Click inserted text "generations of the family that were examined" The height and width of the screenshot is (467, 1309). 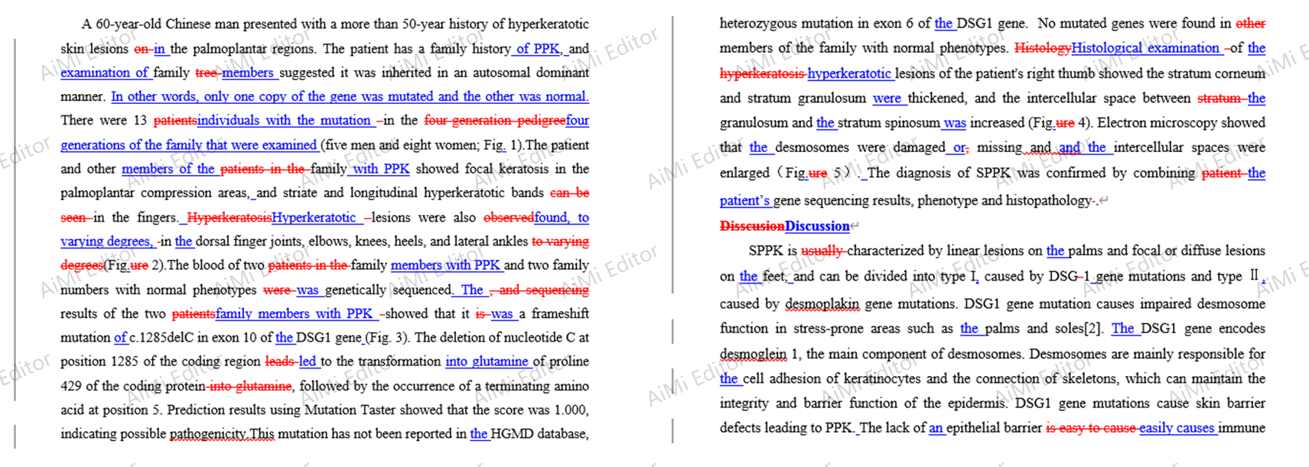(189, 144)
